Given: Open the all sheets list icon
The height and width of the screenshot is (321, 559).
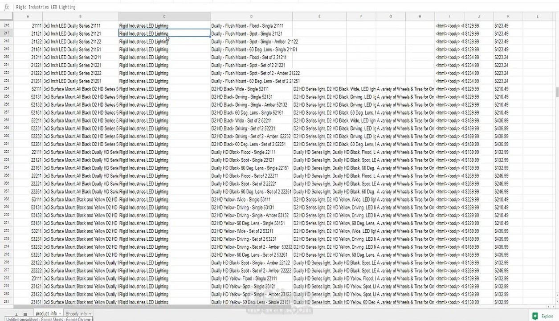Looking at the screenshot, I should pyautogui.click(x=25, y=314).
